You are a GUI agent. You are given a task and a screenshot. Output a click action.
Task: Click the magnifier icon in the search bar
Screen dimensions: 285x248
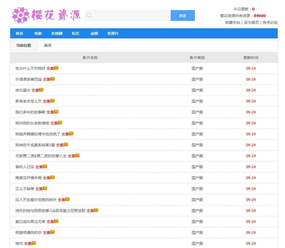[x=89, y=15]
